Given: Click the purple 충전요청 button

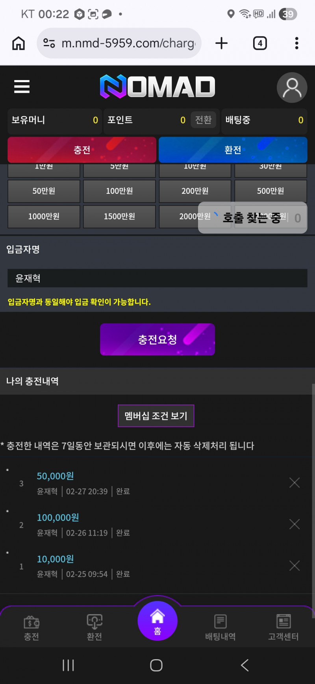Looking at the screenshot, I should pos(157,339).
